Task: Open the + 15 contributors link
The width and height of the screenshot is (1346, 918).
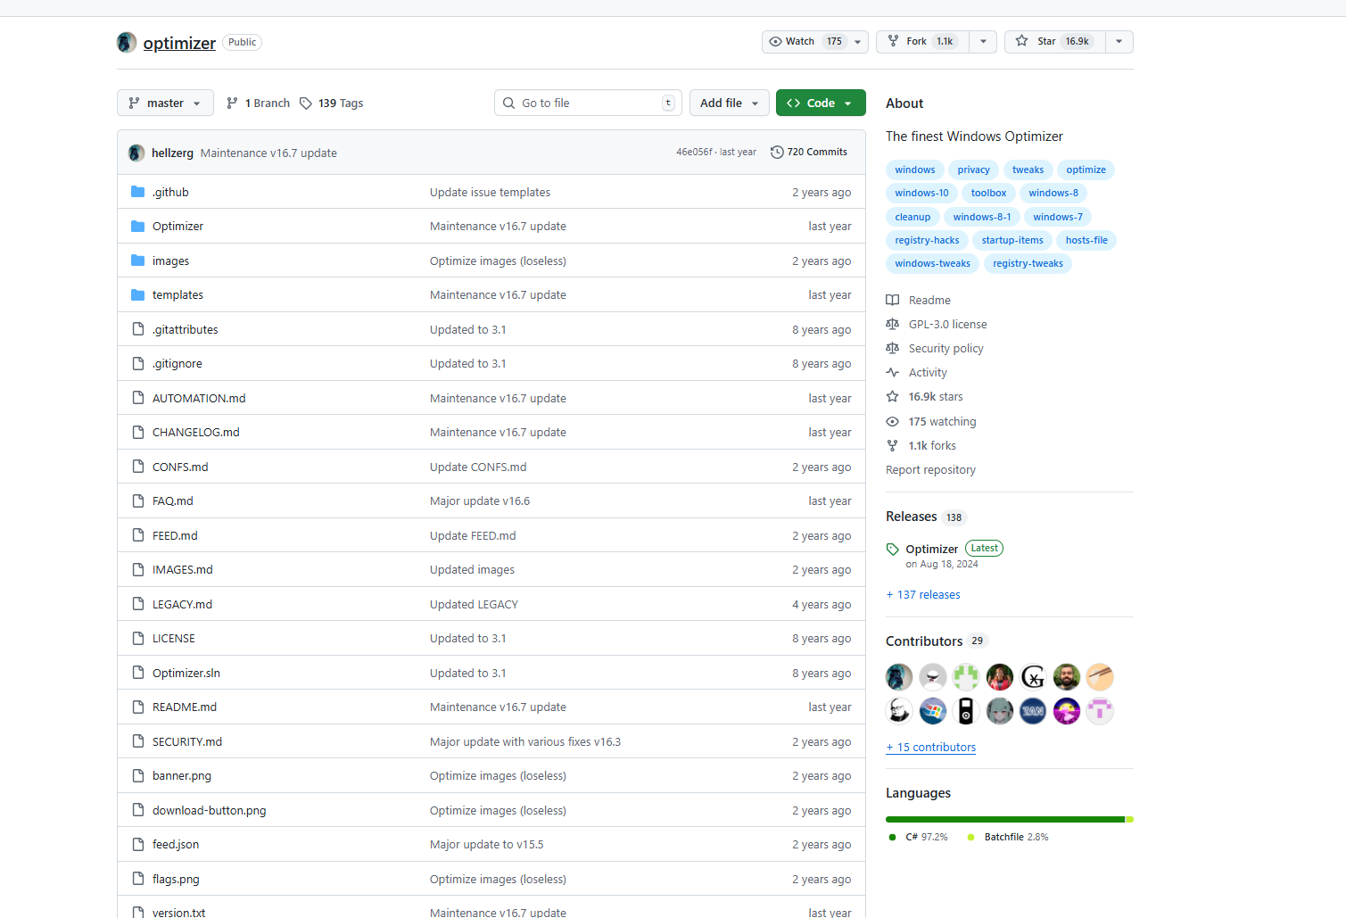Action: click(x=931, y=748)
